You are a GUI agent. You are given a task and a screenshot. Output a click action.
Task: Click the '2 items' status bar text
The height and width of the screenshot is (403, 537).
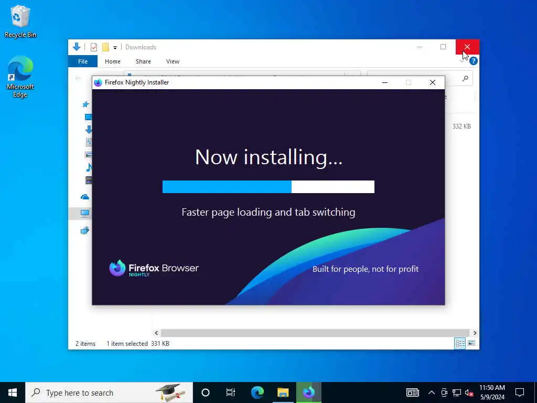tap(85, 343)
